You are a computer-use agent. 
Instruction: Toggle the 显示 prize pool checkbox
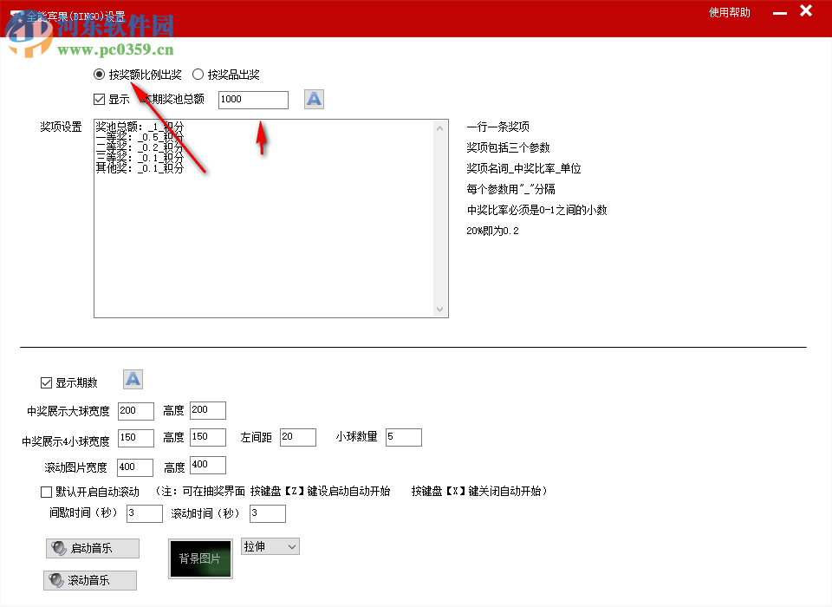(x=101, y=99)
